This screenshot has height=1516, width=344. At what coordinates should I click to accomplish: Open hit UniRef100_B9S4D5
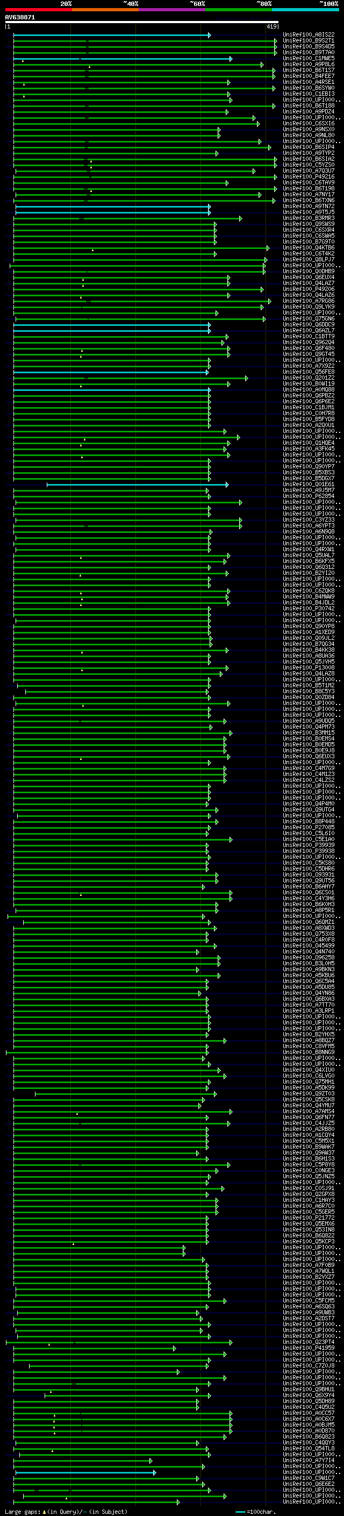pos(309,46)
